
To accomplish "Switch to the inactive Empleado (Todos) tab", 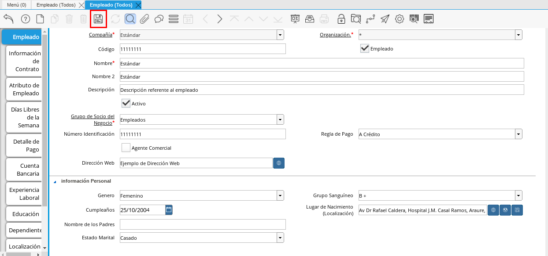I will tap(55, 5).
